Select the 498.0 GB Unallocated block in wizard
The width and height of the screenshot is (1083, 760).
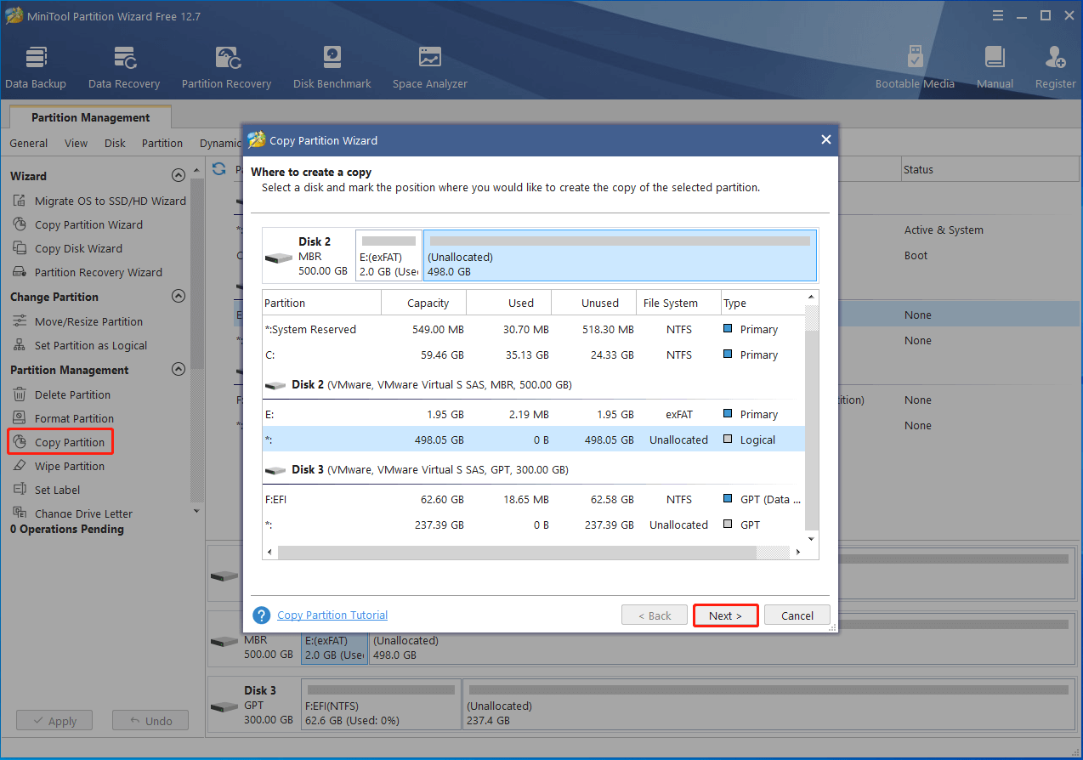click(620, 256)
